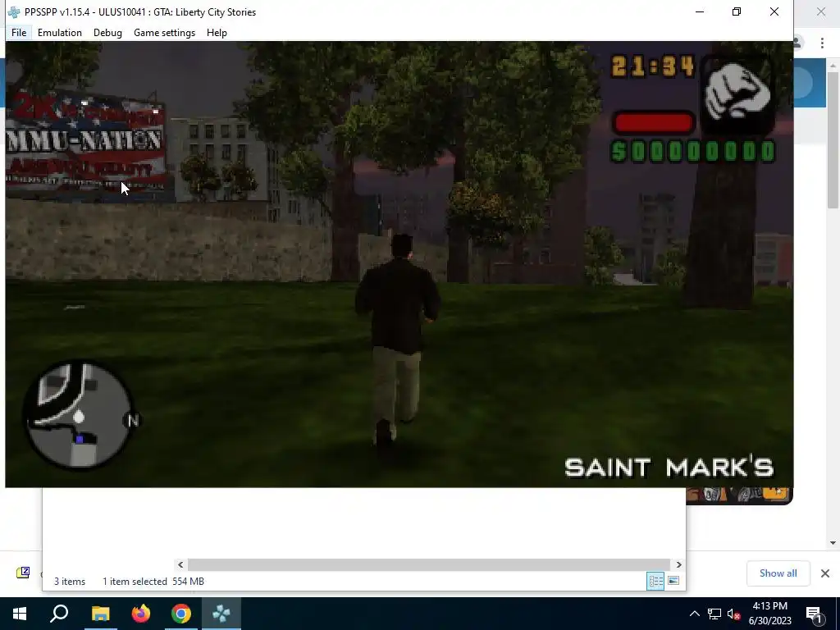Screen dimensions: 840x630
Task: Open the Windows Start menu
Action: point(20,614)
